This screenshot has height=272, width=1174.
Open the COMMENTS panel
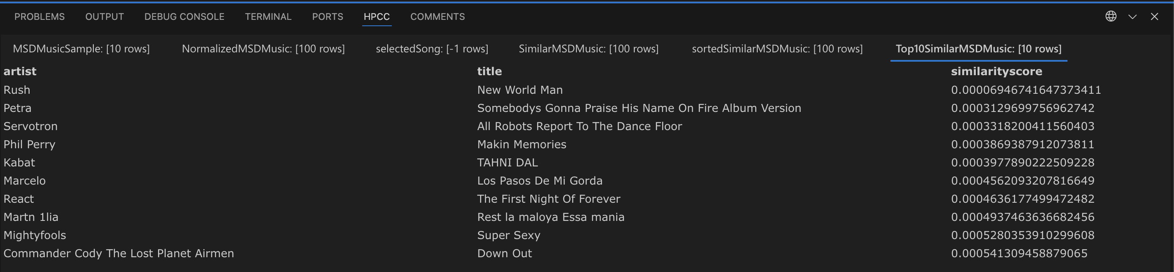[x=437, y=16]
